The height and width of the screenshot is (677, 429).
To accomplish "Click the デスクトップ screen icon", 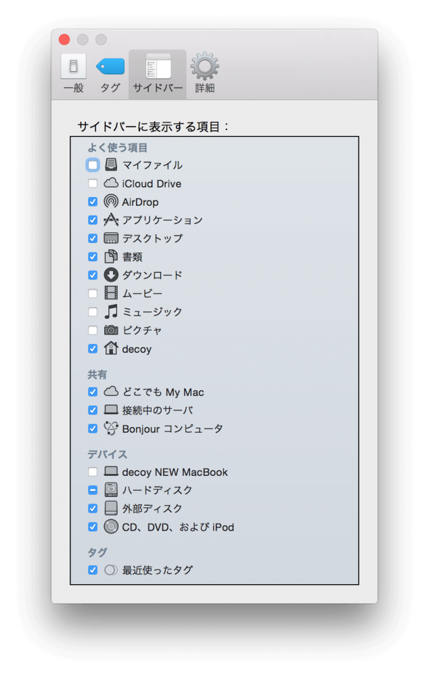I will pos(111,238).
